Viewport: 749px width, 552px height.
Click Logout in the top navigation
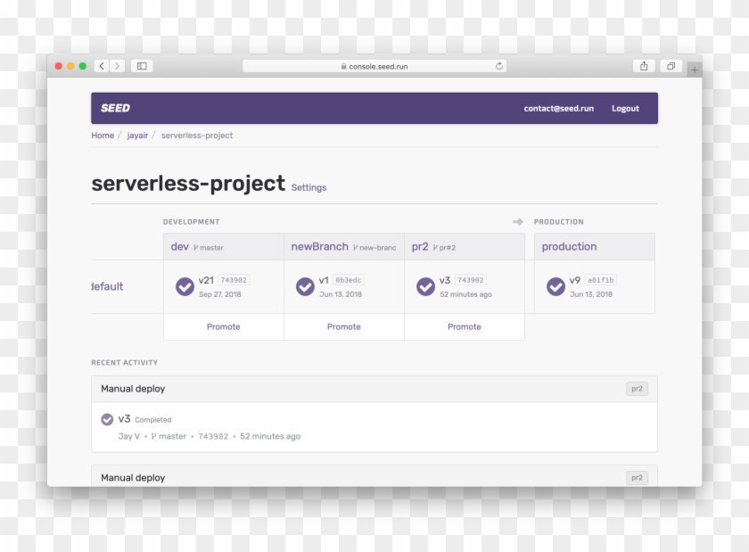click(x=625, y=109)
